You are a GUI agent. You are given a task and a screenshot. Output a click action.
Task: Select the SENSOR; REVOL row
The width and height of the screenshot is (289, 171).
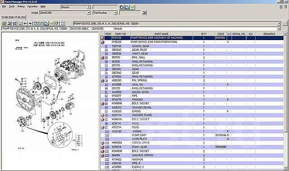192,108
